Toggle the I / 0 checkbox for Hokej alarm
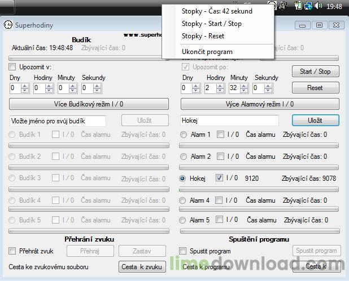This screenshot has width=349, height=281. [220, 179]
